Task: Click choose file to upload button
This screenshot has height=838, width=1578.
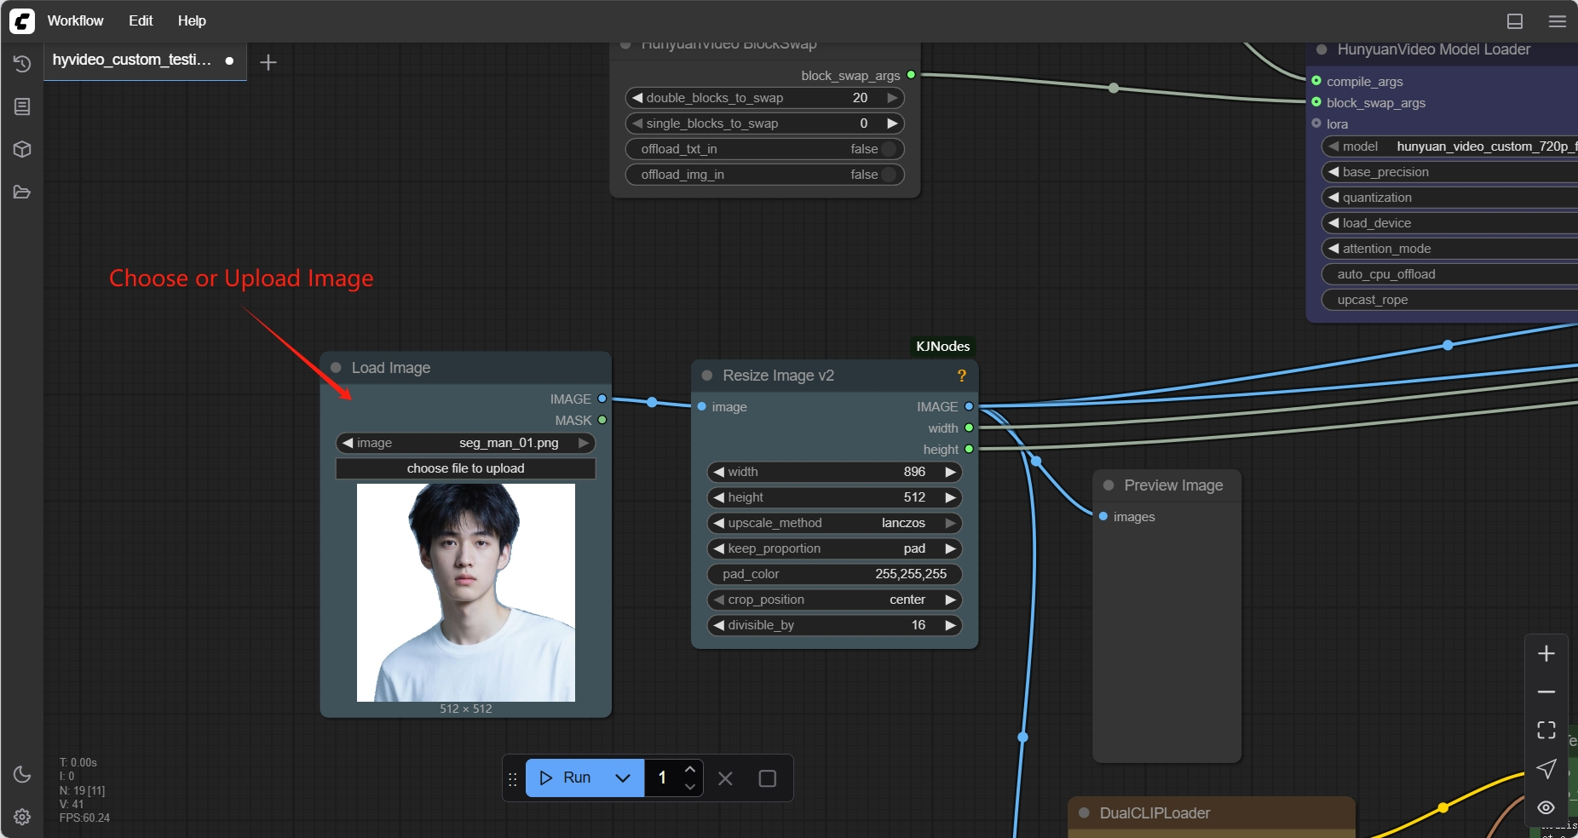Action: tap(465, 468)
